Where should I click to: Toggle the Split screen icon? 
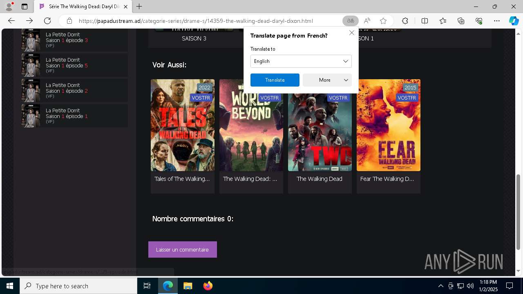tap(425, 21)
